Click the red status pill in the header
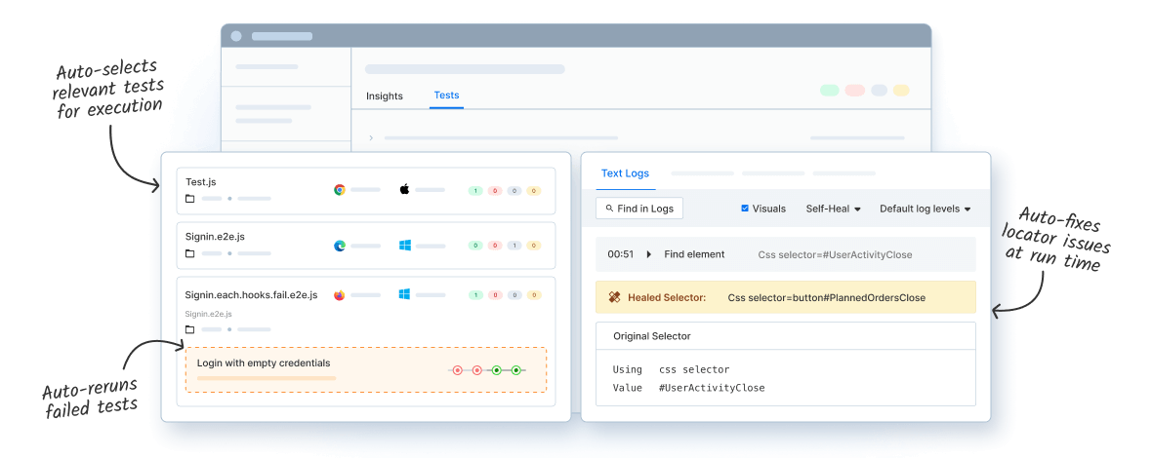Screen dimensions: 1152x458 pyautogui.click(x=854, y=90)
